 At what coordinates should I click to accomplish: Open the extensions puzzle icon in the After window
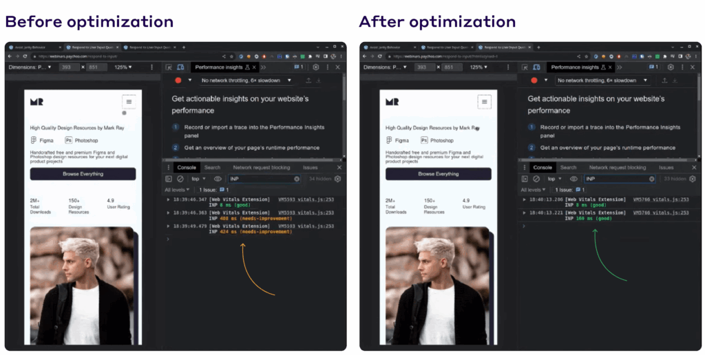coord(666,56)
